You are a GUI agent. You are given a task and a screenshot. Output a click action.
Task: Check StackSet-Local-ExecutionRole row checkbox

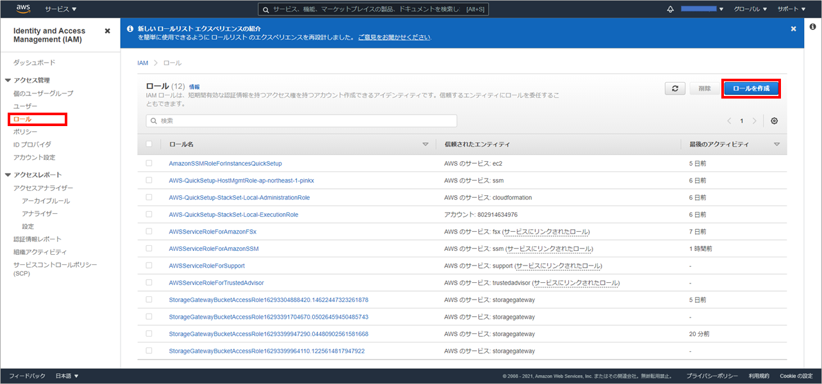[x=149, y=214]
